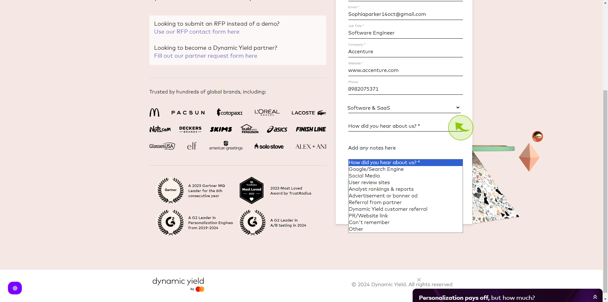608x302 pixels.
Task: Open the RFP contact form link
Action: pyautogui.click(x=197, y=32)
